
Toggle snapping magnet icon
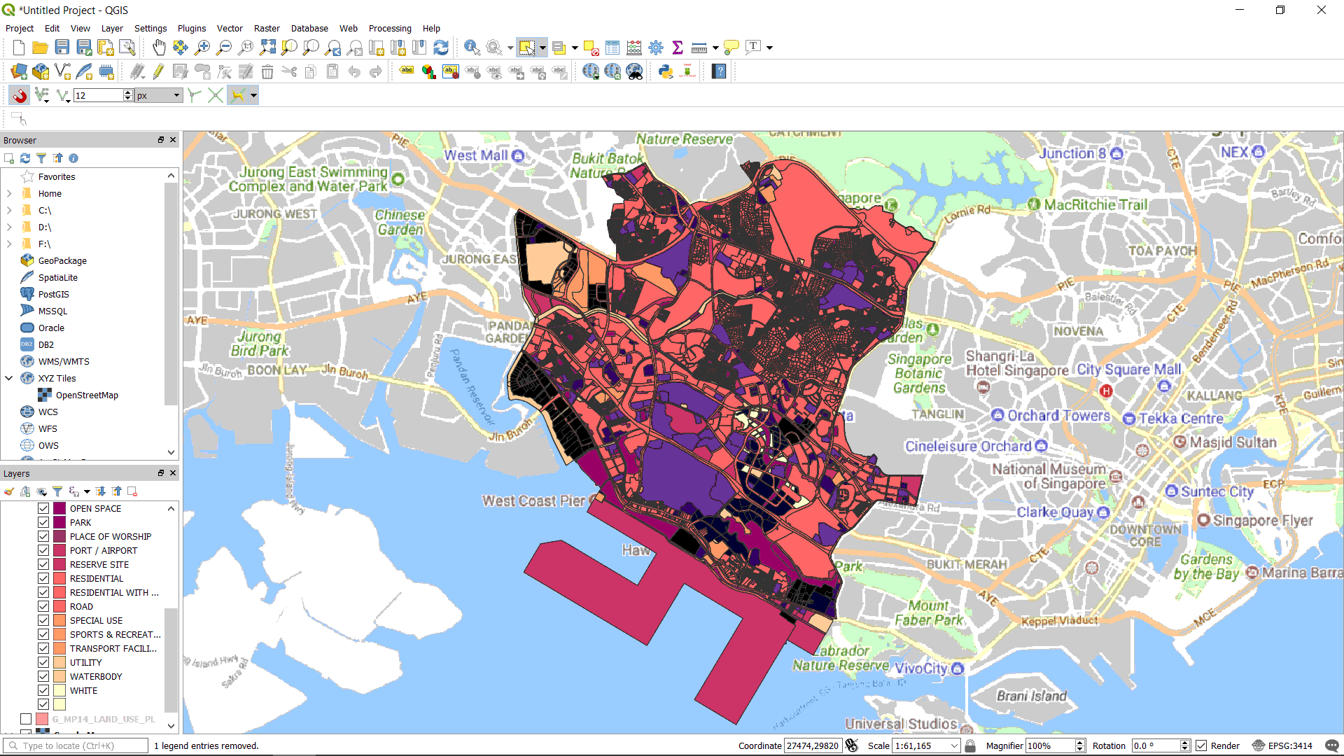pos(19,95)
